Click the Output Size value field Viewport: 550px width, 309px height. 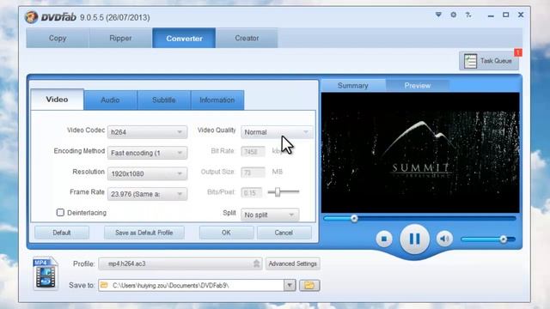pyautogui.click(x=253, y=172)
